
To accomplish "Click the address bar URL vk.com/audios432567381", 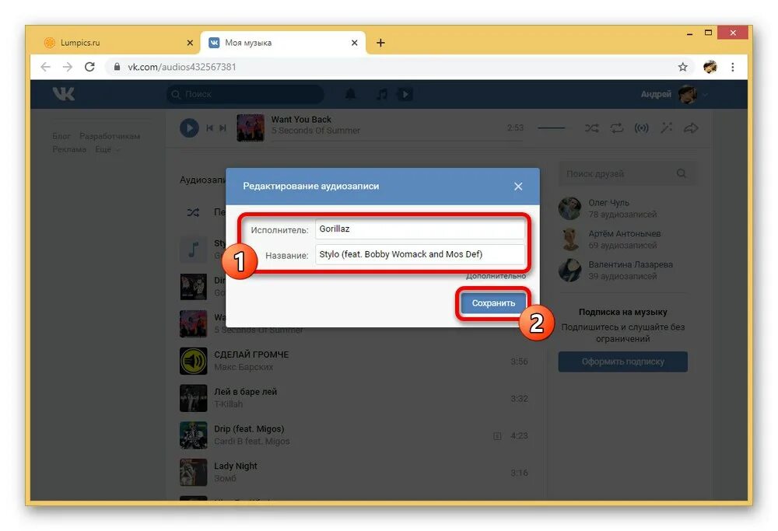I will point(181,67).
